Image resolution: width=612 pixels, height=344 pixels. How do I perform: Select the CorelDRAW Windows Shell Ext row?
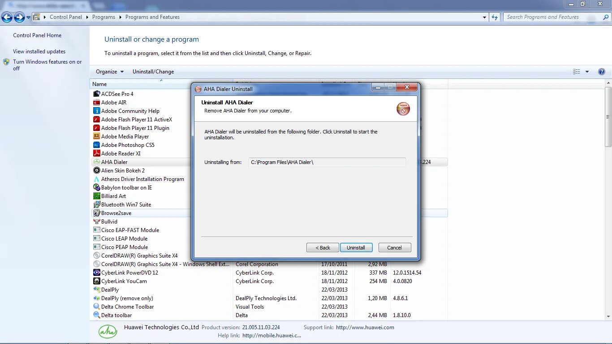tap(269, 264)
